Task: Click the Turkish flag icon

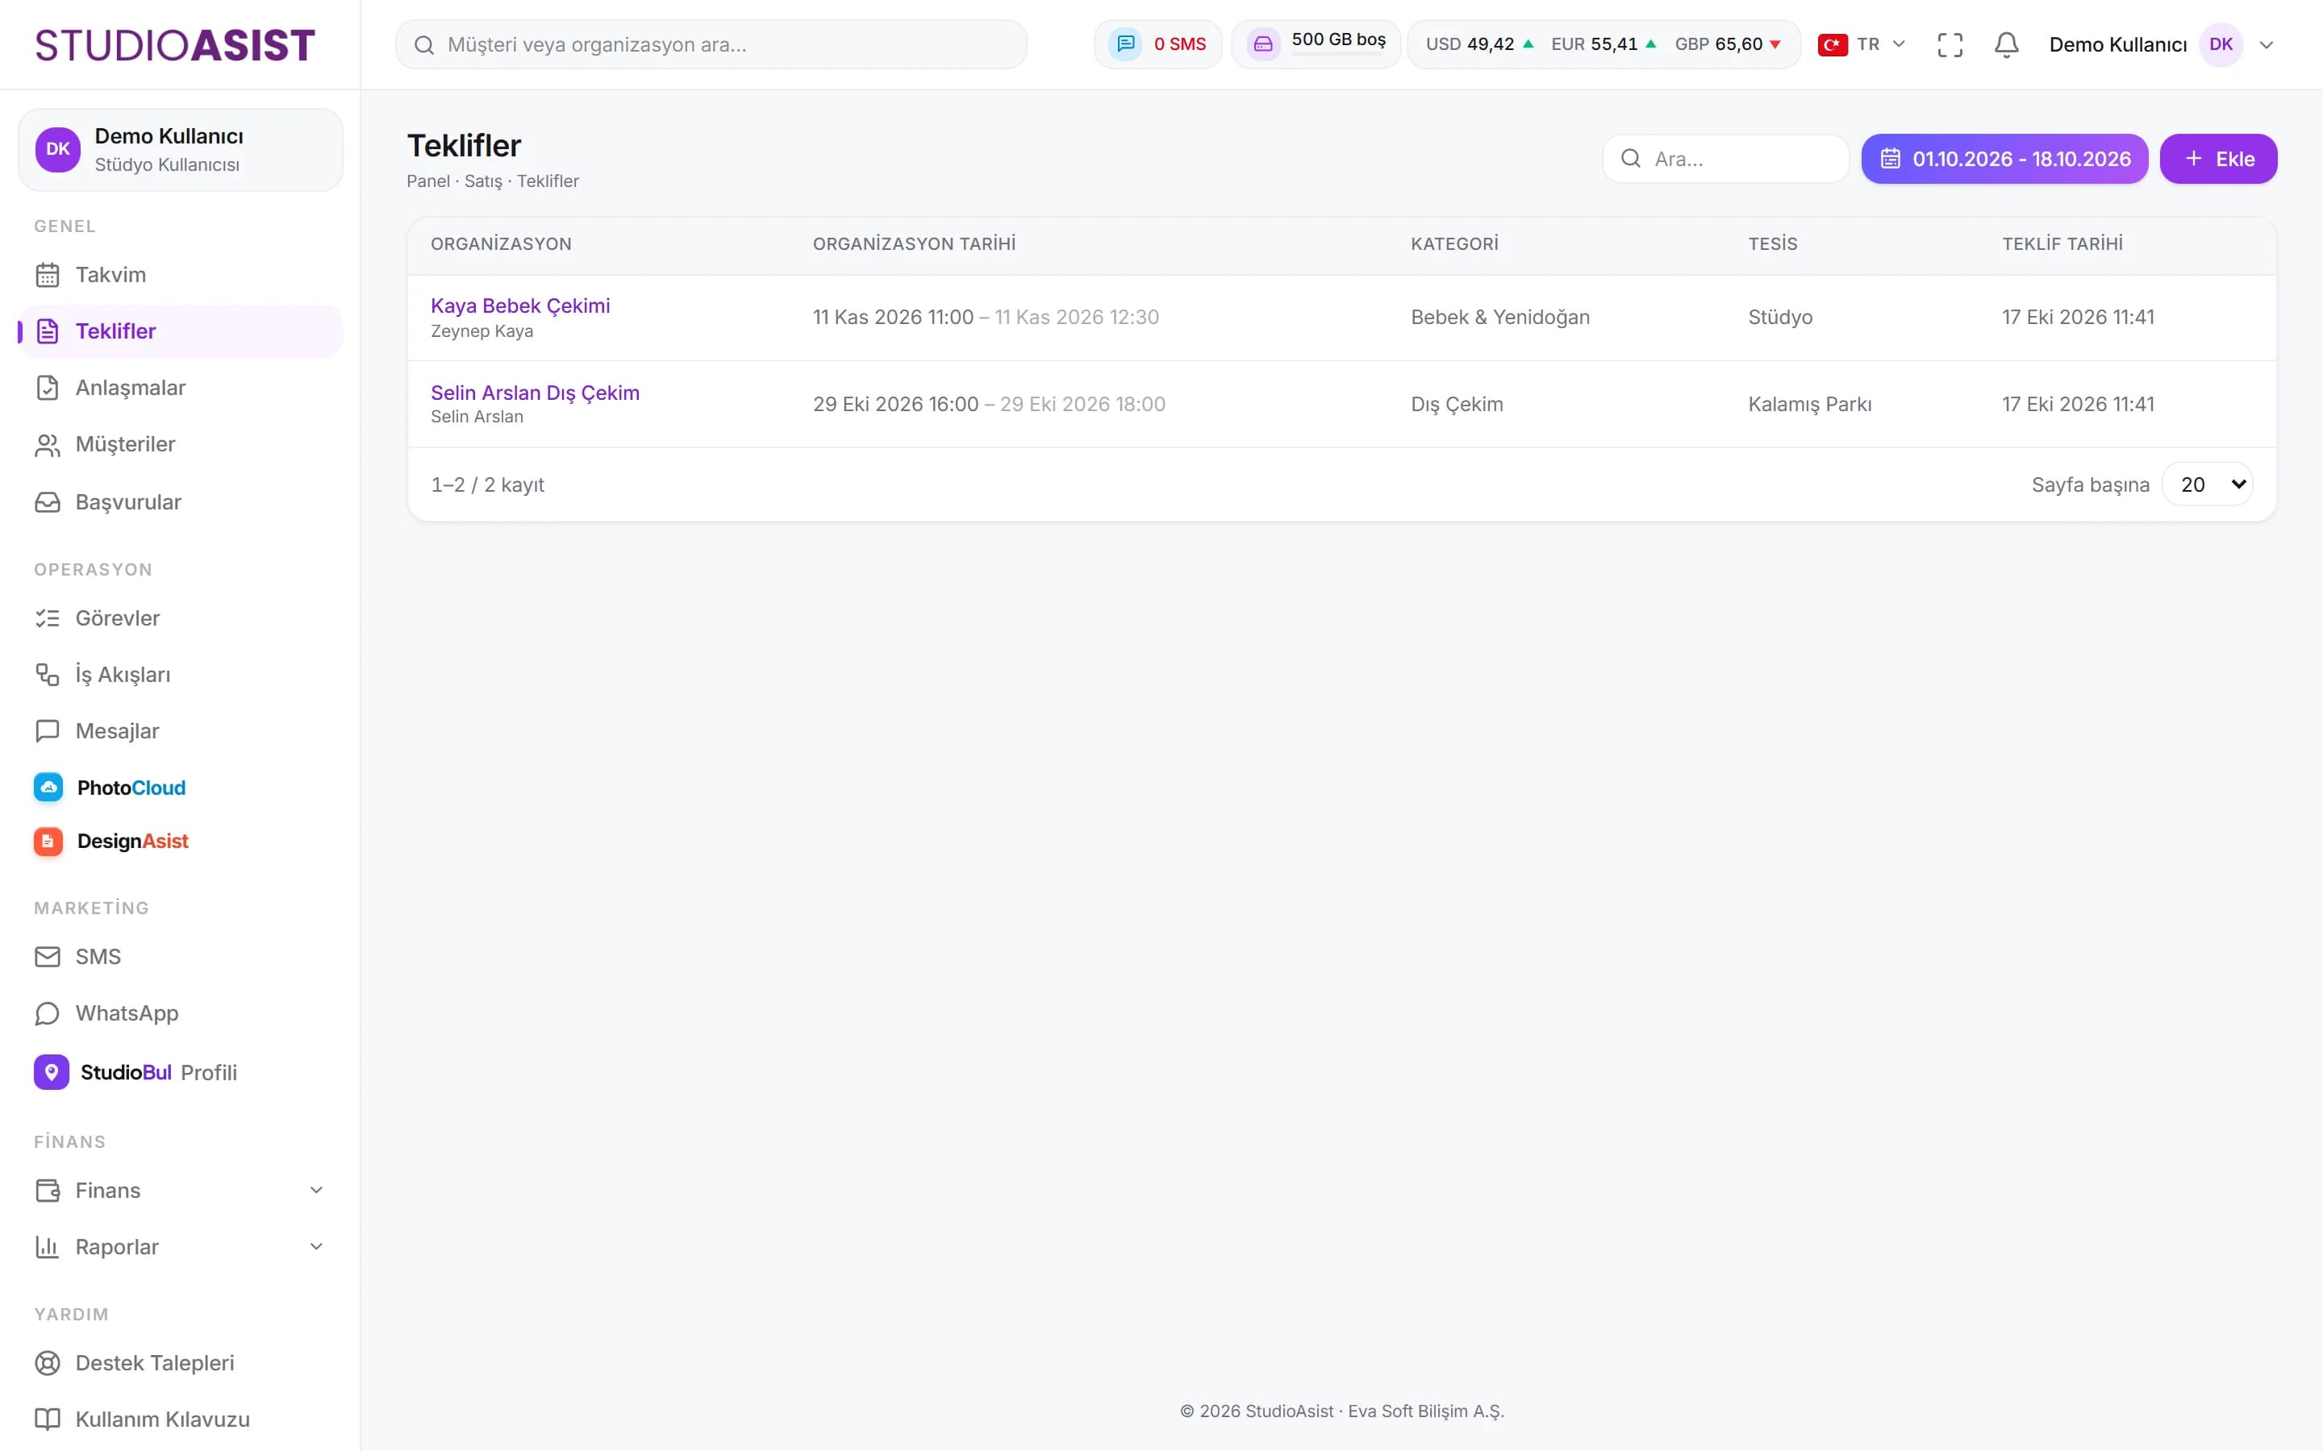Action: tap(1833, 44)
